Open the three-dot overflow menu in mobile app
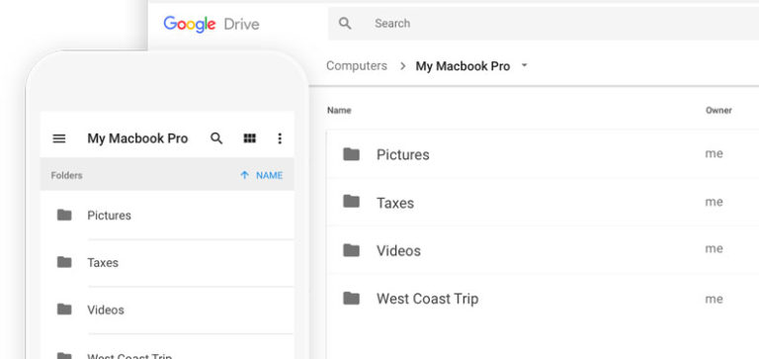 coord(280,138)
